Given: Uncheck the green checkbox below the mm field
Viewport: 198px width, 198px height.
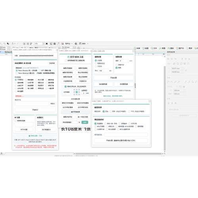Looking at the screenshot, I should [x=116, y=68].
